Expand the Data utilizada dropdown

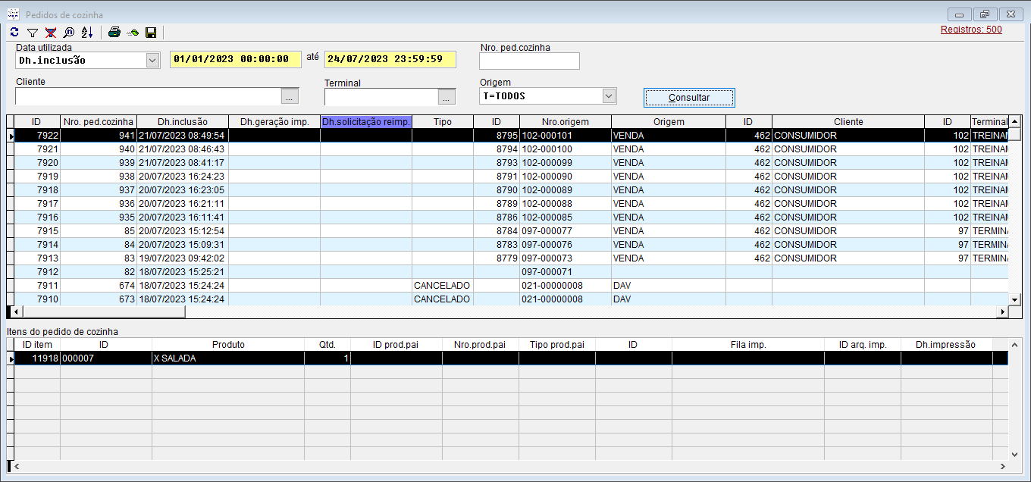(152, 61)
